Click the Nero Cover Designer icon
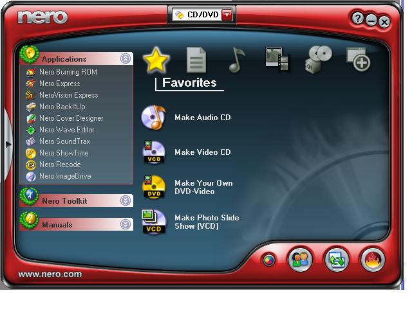 [31, 118]
